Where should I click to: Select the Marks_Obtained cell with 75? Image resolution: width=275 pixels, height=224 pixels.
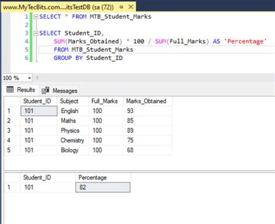point(147,140)
